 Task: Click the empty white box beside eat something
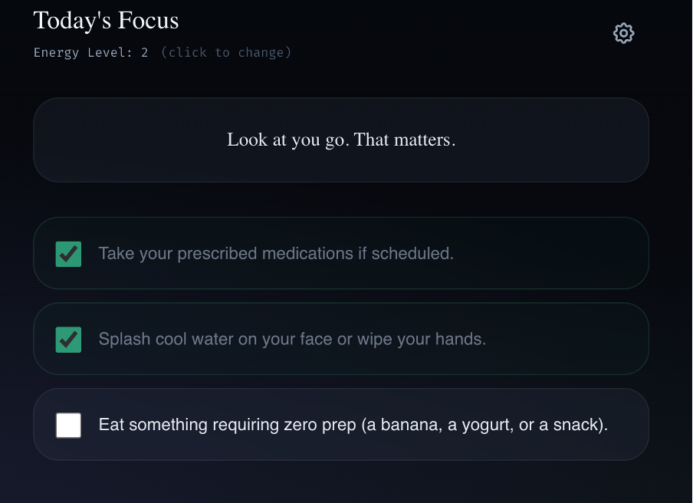pos(68,426)
